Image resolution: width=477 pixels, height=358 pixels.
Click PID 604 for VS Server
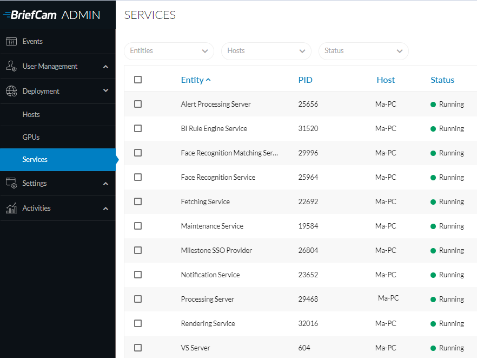[x=304, y=348]
